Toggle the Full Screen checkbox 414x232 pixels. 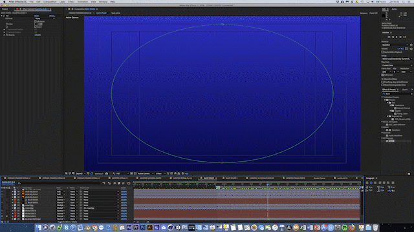point(382,75)
